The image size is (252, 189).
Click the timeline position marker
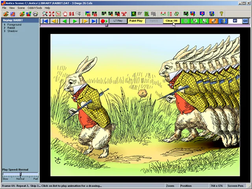pyautogui.click(x=106, y=25)
